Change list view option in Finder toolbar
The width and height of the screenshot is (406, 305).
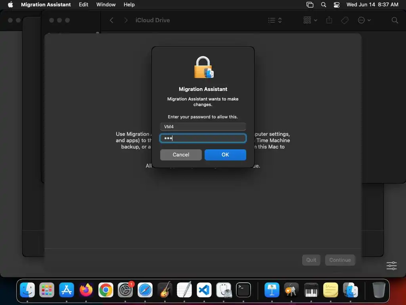tap(275, 20)
